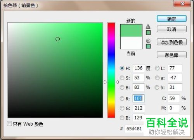Open the 颜色库 color libraries button

171,55
